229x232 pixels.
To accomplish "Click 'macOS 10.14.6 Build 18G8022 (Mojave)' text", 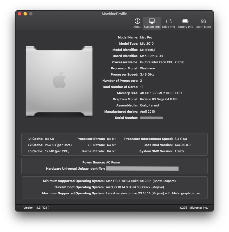I will coord(135,187).
